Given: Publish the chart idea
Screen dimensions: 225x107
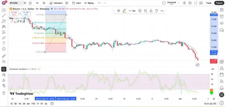Looking at the screenshot, I should click(219, 3).
